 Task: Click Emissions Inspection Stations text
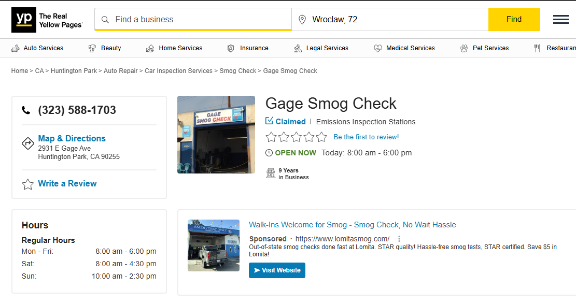(x=366, y=122)
